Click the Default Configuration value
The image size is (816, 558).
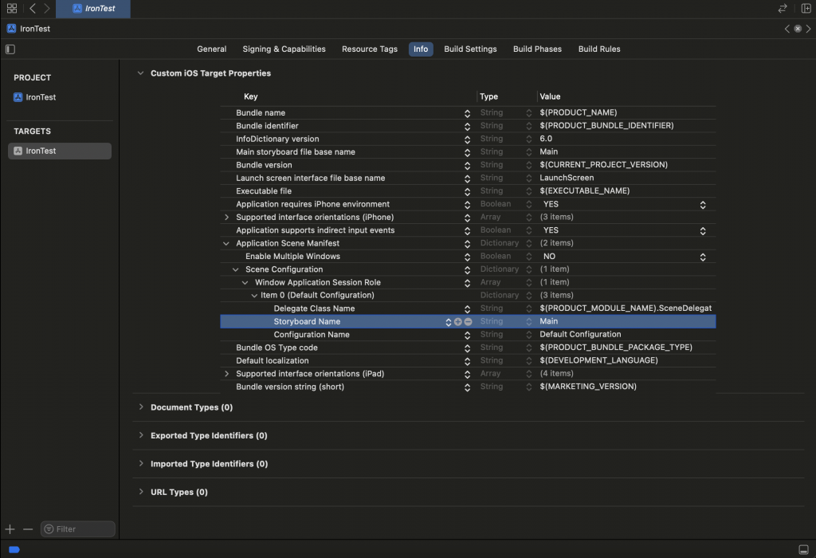(580, 334)
